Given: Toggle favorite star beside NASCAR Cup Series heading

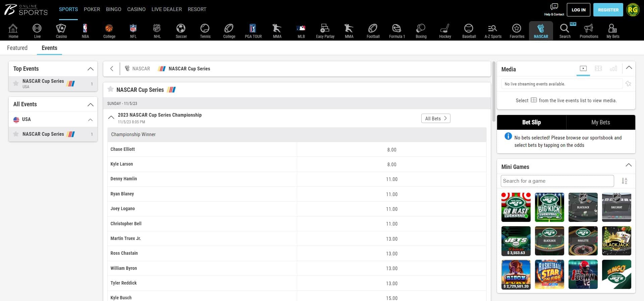Looking at the screenshot, I should tap(110, 89).
